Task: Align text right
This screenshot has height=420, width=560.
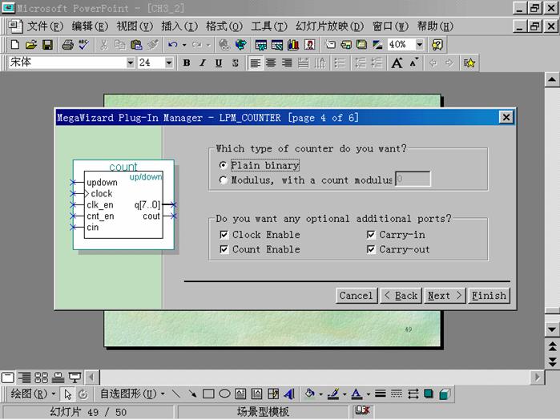Action: tap(287, 63)
